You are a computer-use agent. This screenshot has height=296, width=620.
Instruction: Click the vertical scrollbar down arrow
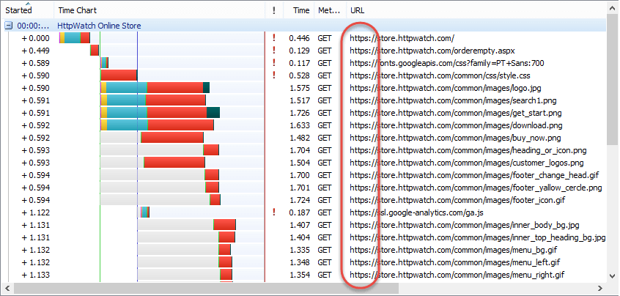(x=613, y=275)
